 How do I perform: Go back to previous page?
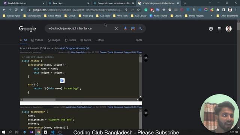pos(4,10)
